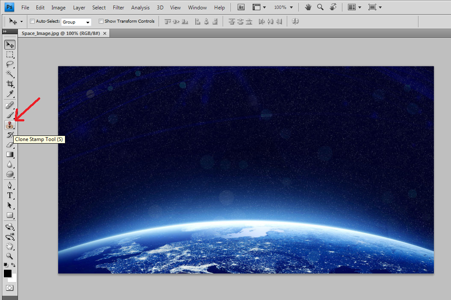Click the space image canvas
Screen dimensions: 451x300
[246, 170]
